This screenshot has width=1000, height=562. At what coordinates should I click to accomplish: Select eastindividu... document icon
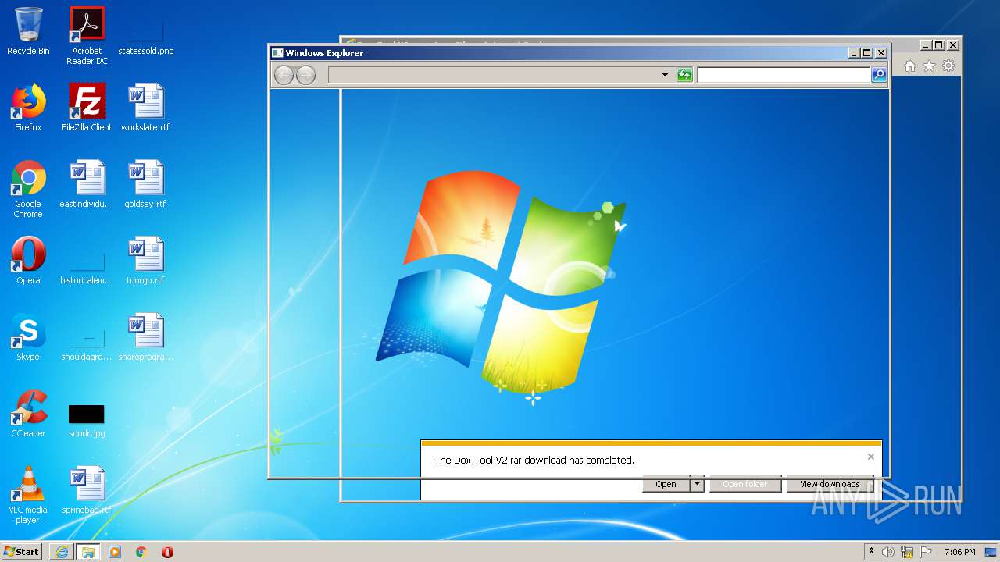tap(87, 184)
